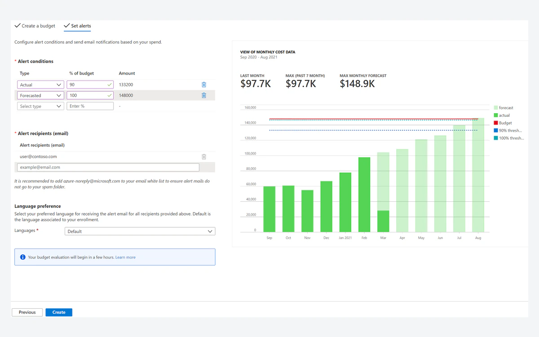Screen dimensions: 539x337
Task: Click the 90% threshold legend swatch
Action: [496, 130]
